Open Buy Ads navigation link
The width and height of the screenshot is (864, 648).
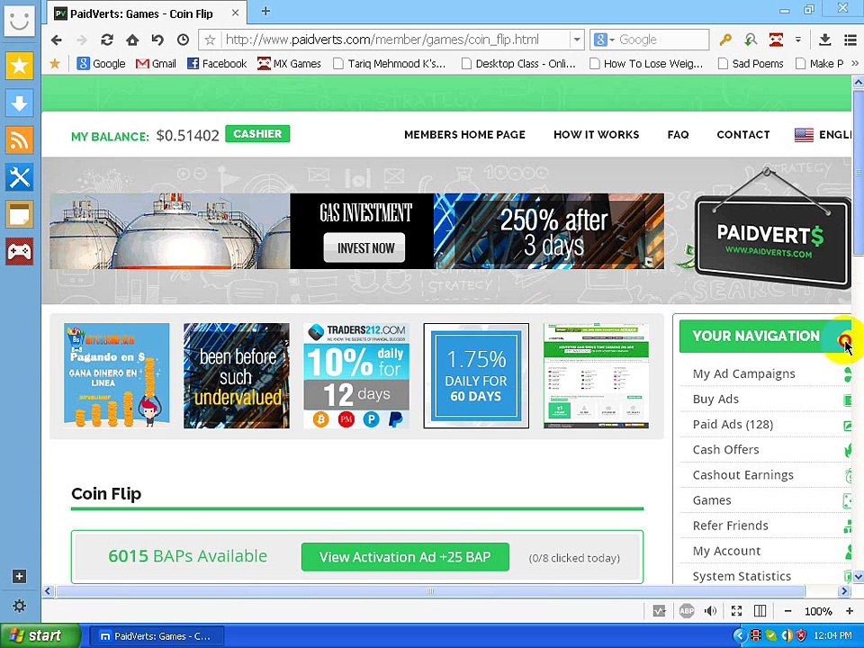pos(715,399)
